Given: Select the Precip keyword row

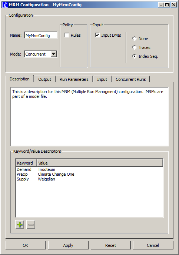Looking at the screenshot, I should (89, 174).
